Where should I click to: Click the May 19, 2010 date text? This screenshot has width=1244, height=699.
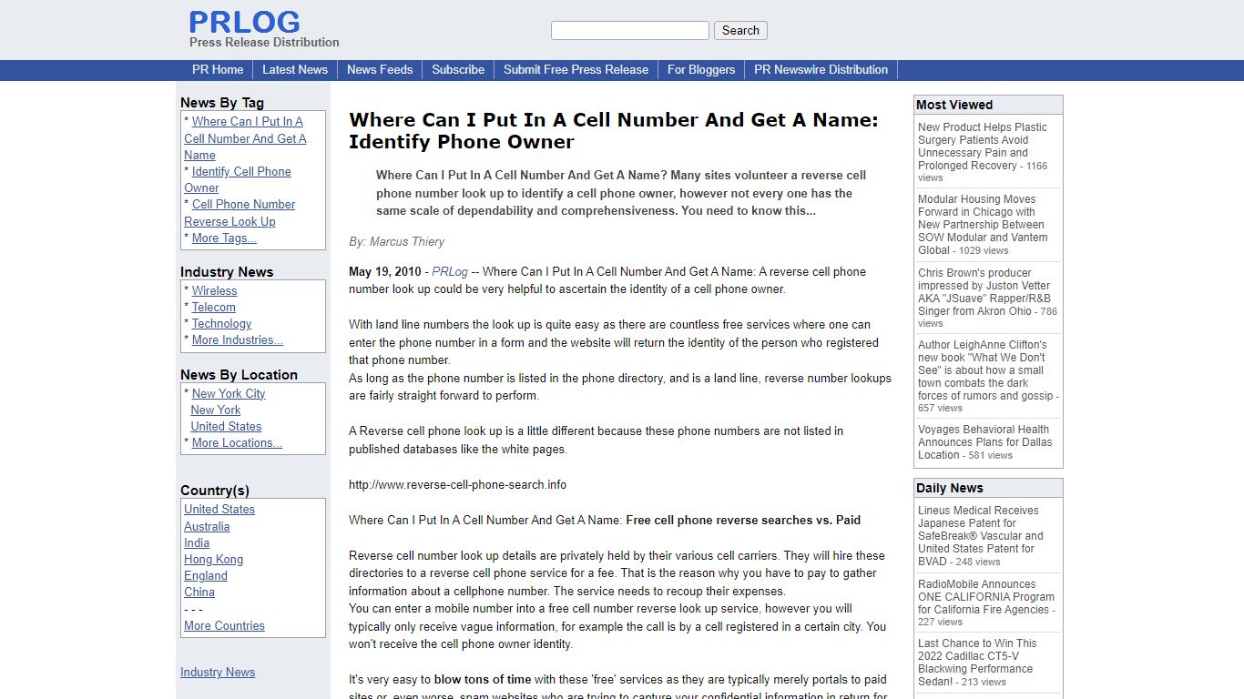tap(385, 271)
